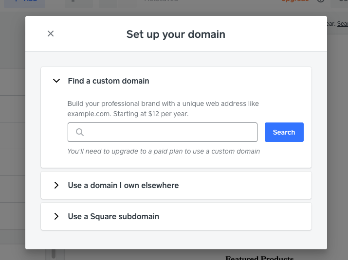
Task: Click the Set up your domain title
Action: coord(176,34)
